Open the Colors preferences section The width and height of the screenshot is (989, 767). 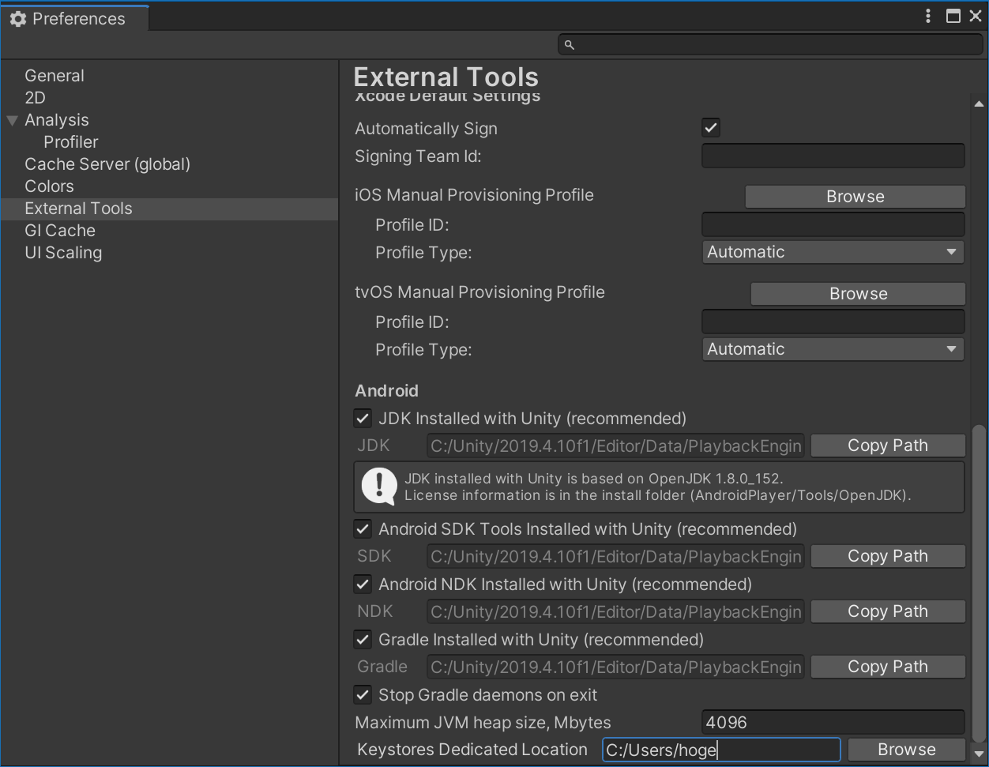tap(49, 186)
